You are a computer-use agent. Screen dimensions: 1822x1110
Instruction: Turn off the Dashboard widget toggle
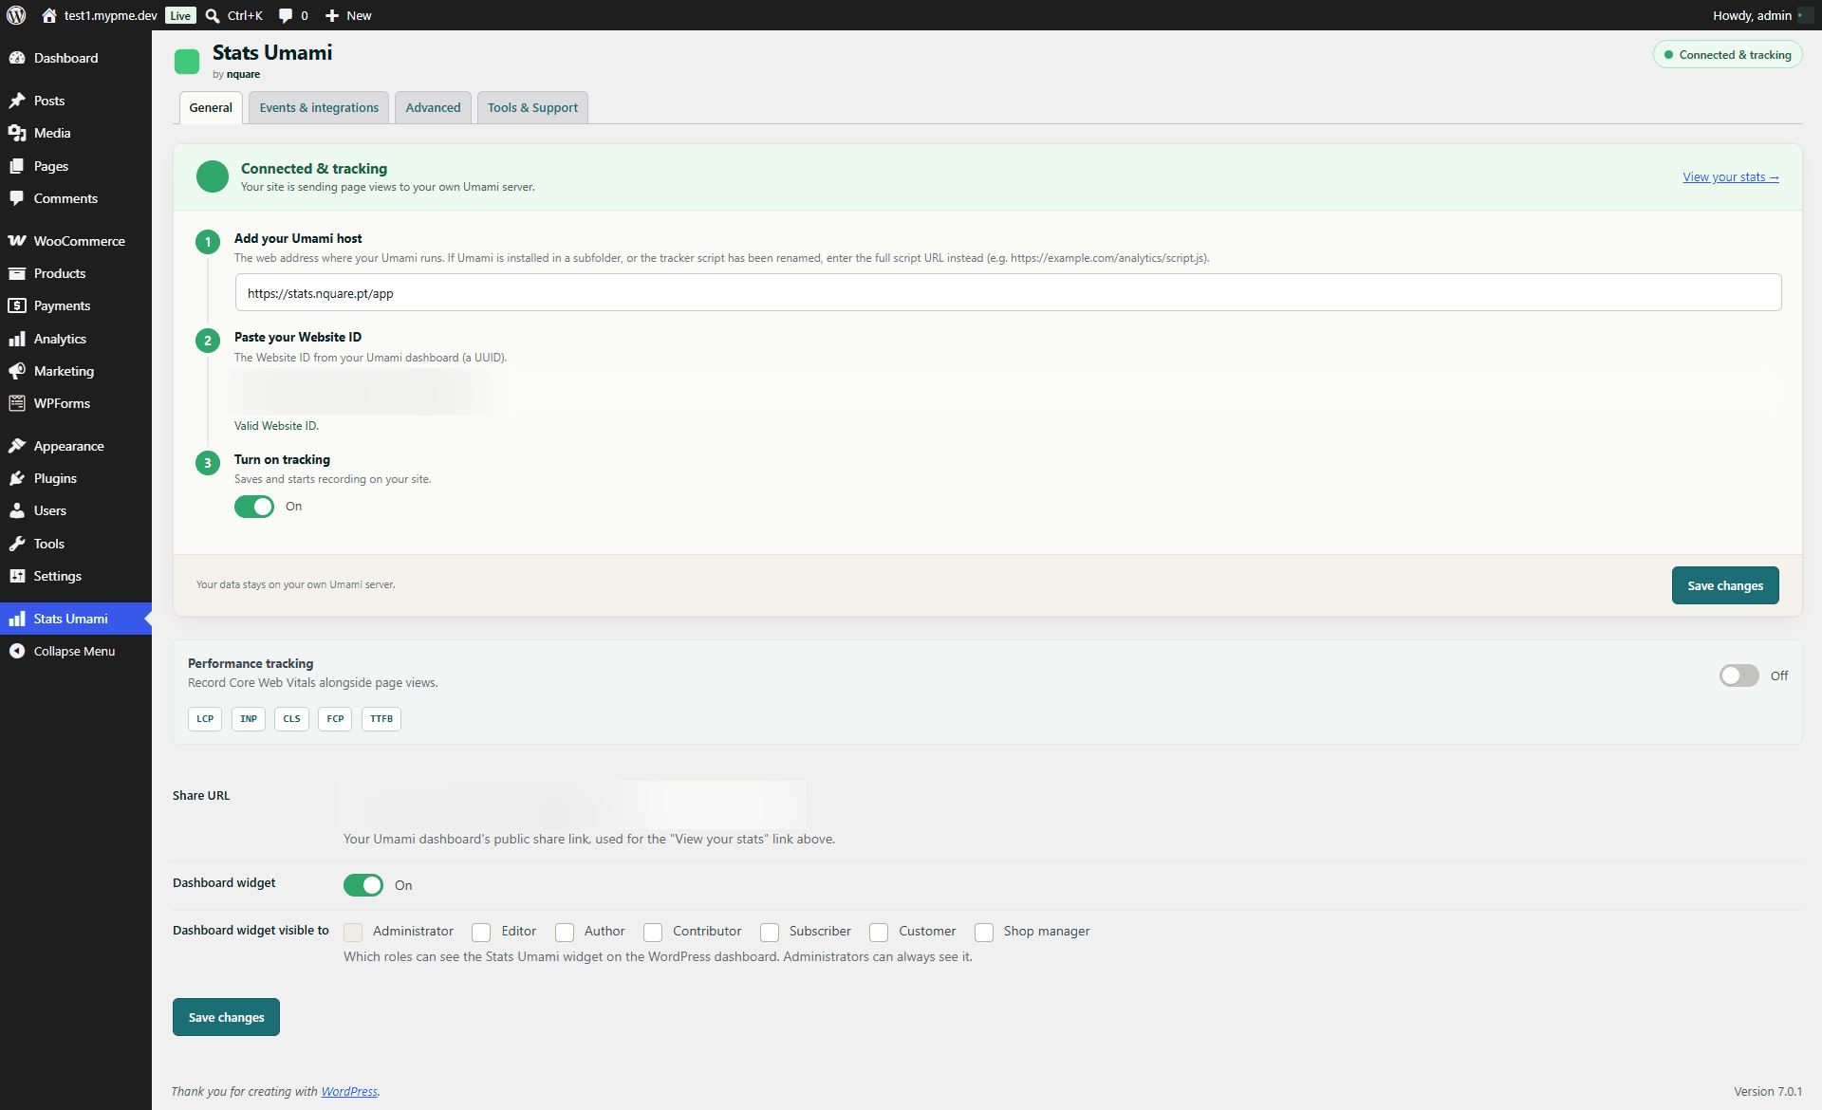point(363,885)
